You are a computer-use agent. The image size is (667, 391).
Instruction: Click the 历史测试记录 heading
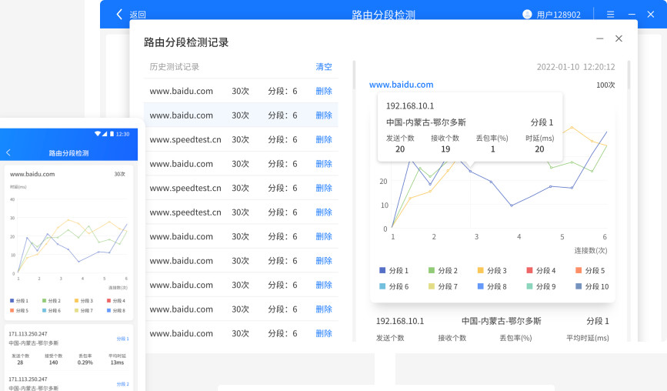pos(175,66)
